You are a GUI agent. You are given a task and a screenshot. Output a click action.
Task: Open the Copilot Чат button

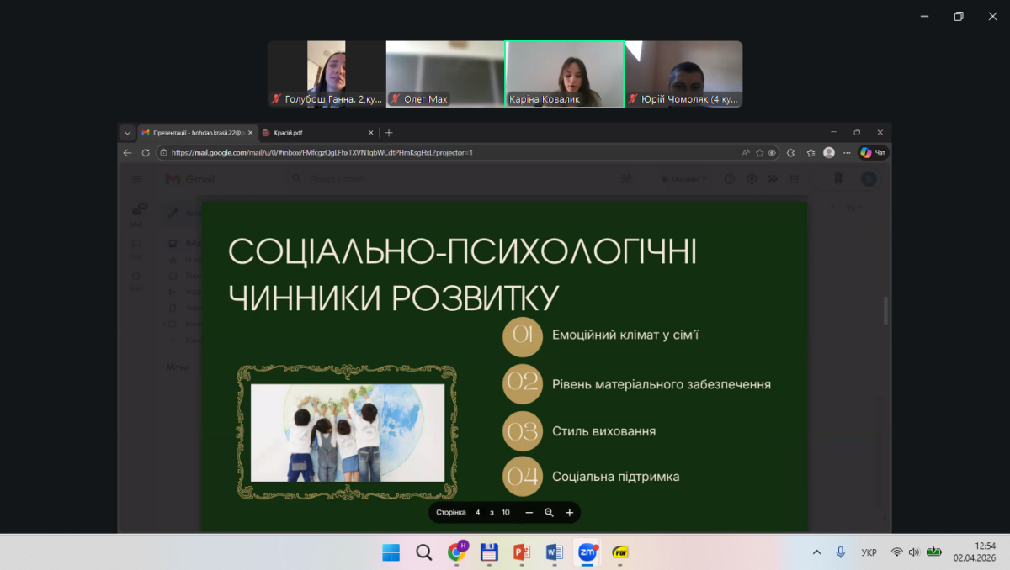(x=873, y=153)
